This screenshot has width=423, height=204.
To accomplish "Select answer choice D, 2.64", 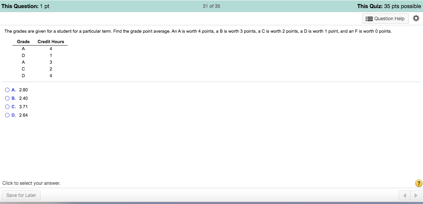I will coord(7,115).
